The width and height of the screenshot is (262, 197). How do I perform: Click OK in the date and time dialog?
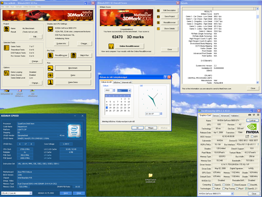[138, 128]
